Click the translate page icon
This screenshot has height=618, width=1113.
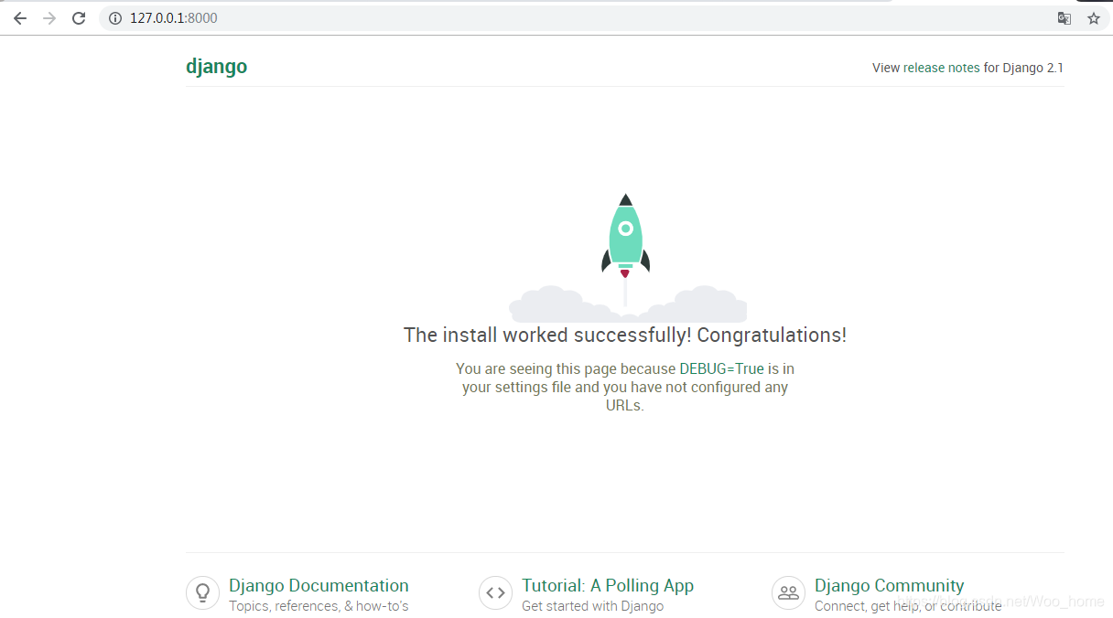coord(1064,18)
